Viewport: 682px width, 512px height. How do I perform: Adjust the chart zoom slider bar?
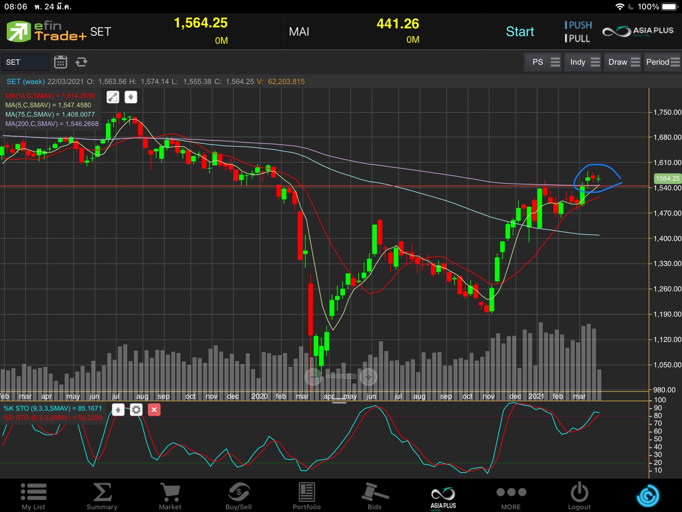341,376
